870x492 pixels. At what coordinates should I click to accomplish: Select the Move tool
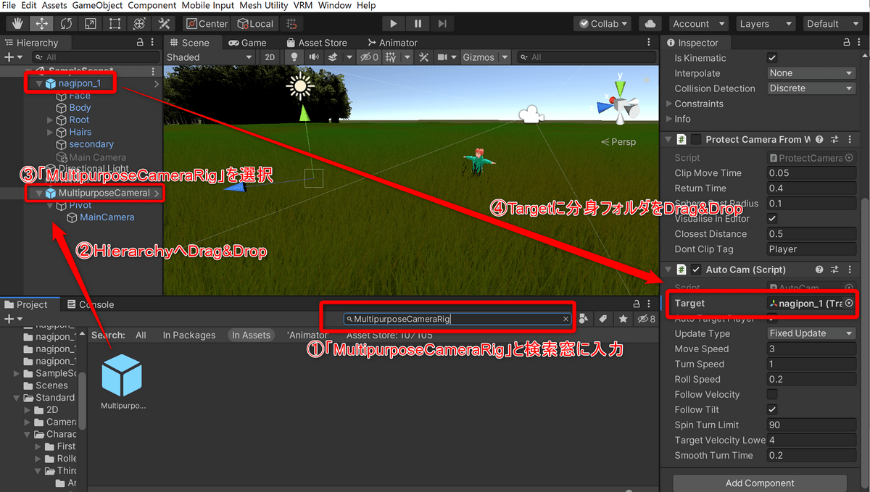tap(42, 24)
